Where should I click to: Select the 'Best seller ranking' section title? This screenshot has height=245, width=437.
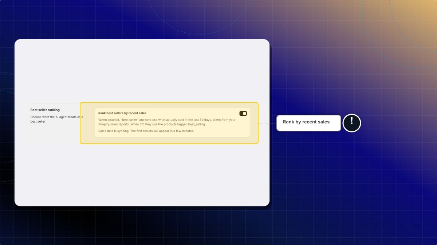coord(45,110)
